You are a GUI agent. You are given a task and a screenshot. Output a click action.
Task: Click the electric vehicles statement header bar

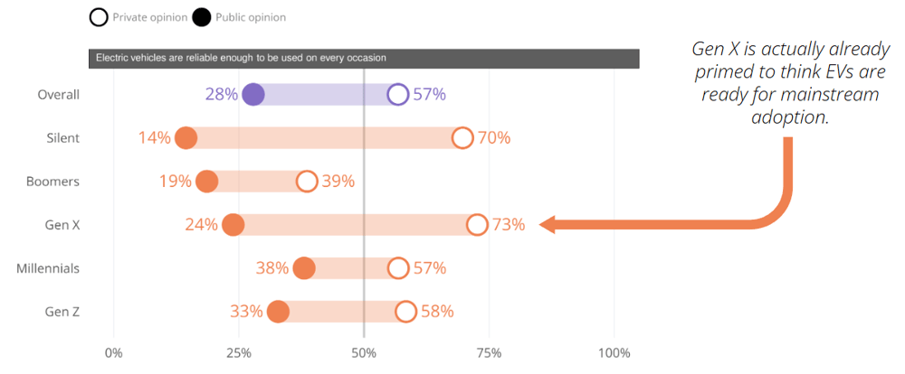point(364,58)
